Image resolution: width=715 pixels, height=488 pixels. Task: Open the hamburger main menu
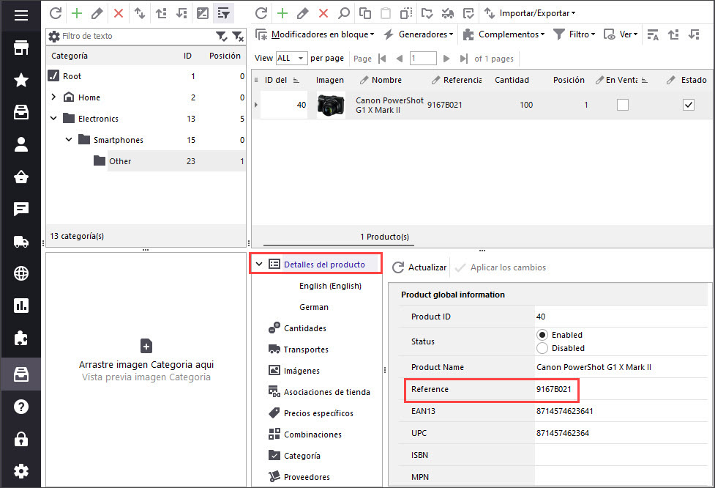(21, 15)
